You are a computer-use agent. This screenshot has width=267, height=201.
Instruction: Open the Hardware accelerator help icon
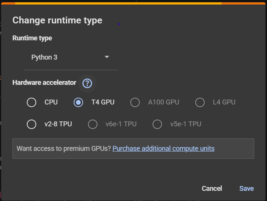tap(87, 83)
